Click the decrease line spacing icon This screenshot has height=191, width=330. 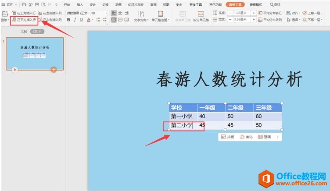[x=104, y=20]
